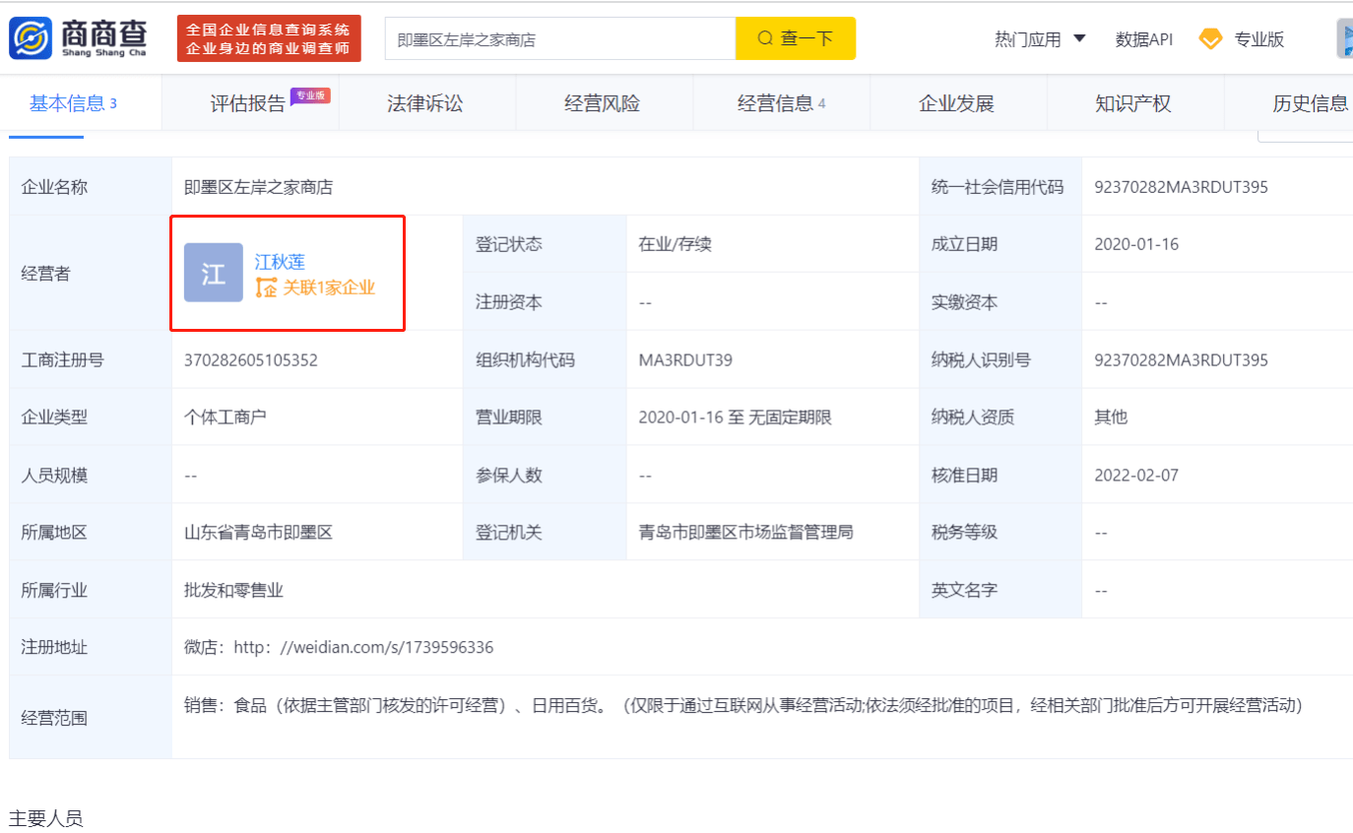Select enterprise type 个体工商户

pyautogui.click(x=225, y=417)
